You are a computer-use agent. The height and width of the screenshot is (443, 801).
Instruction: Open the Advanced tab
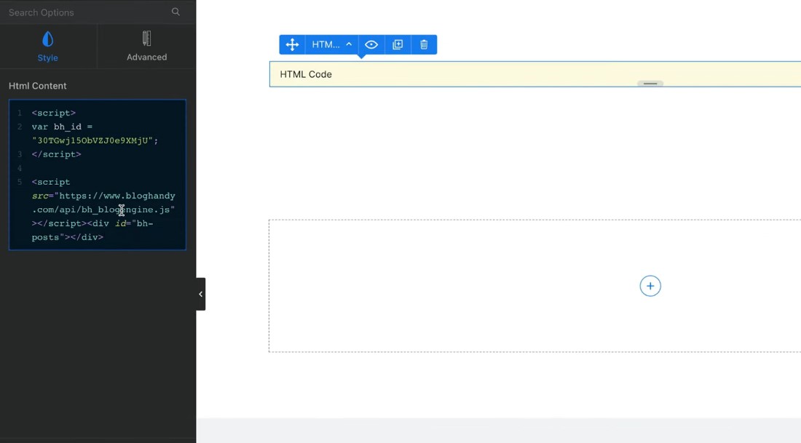click(x=146, y=47)
